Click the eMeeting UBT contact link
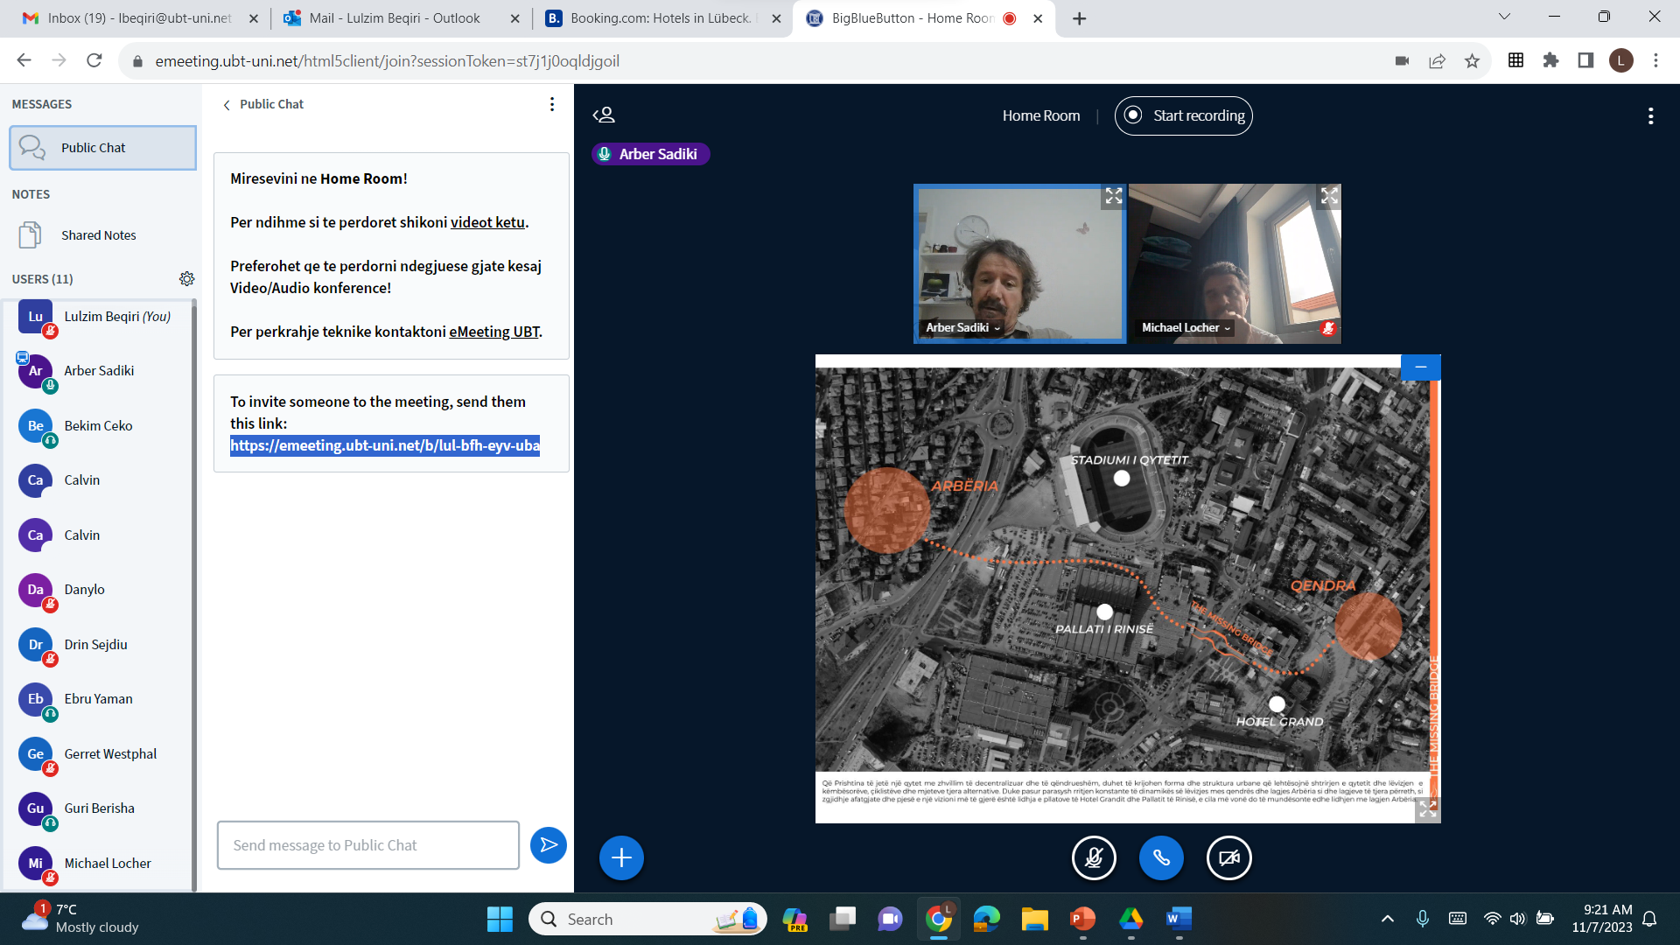This screenshot has height=945, width=1680. (x=493, y=332)
